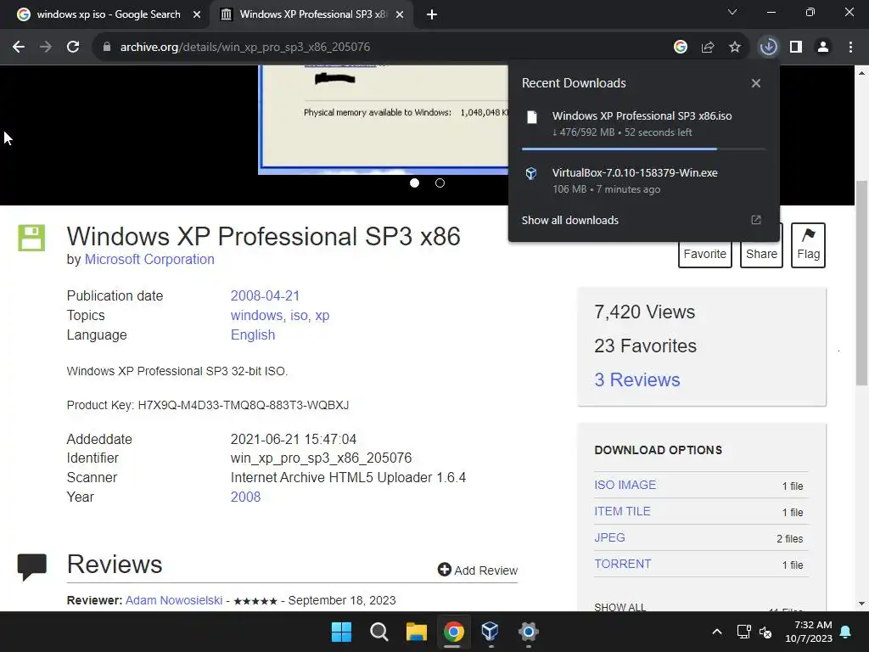Click the network tray icon
The image size is (869, 652).
click(x=743, y=632)
